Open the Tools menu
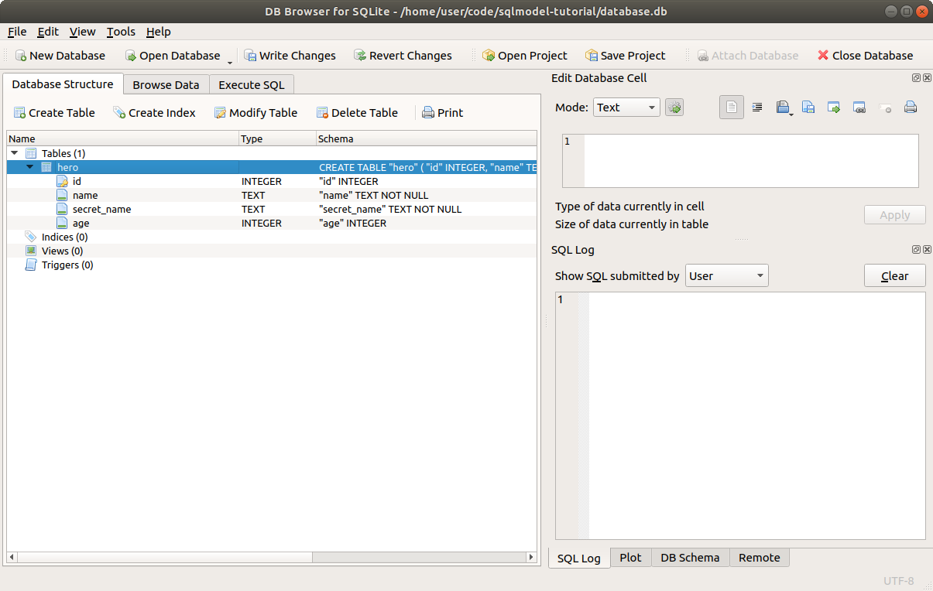This screenshot has height=591, width=933. (121, 32)
